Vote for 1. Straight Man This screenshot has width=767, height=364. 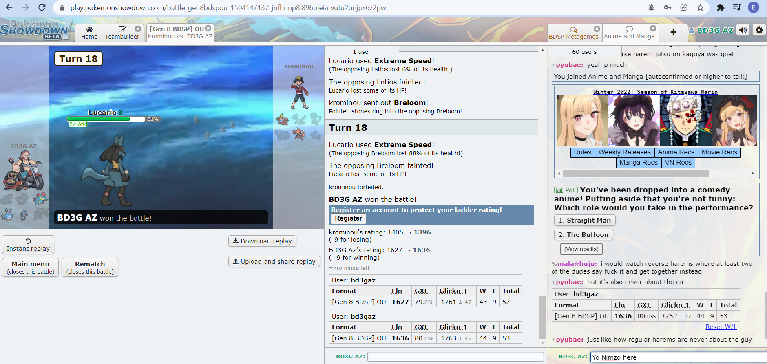pos(585,220)
